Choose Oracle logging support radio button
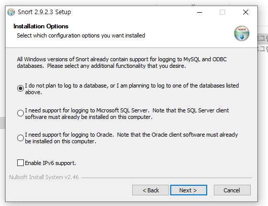 (x=20, y=138)
